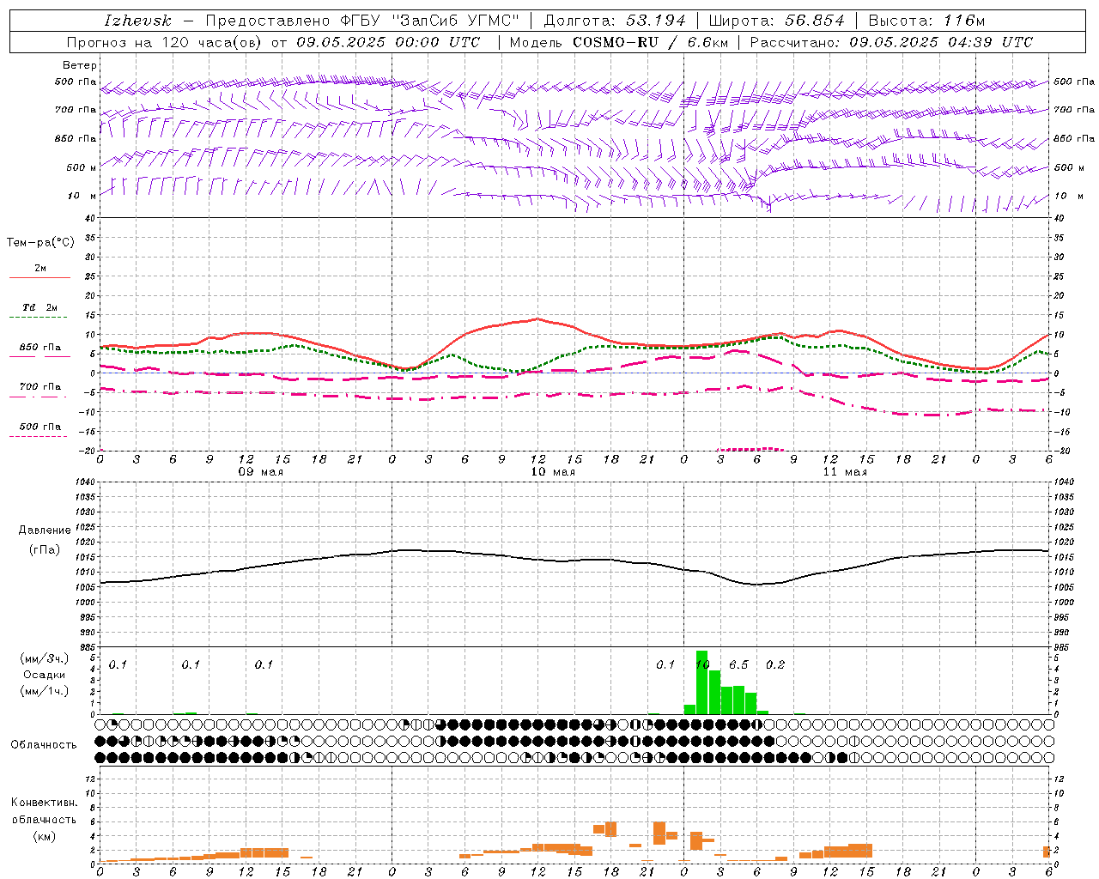
Task: Click the provider name "ЗапСиб УГМС"
Action: click(x=455, y=21)
